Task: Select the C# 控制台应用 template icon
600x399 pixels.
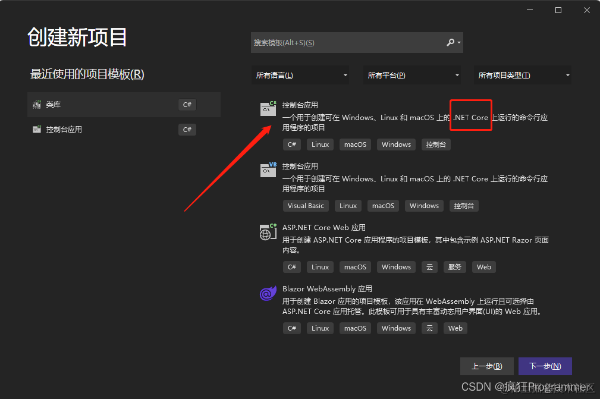Action: [x=268, y=109]
